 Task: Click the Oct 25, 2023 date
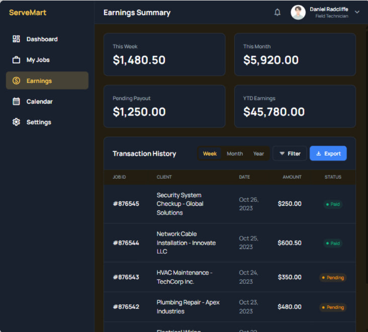(x=248, y=242)
